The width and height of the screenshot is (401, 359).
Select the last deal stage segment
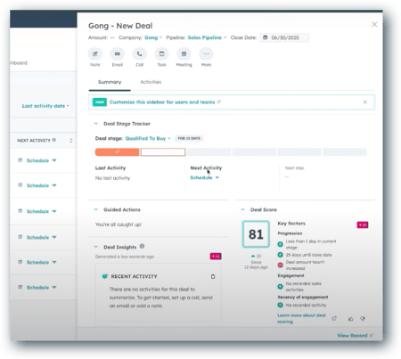click(x=345, y=152)
